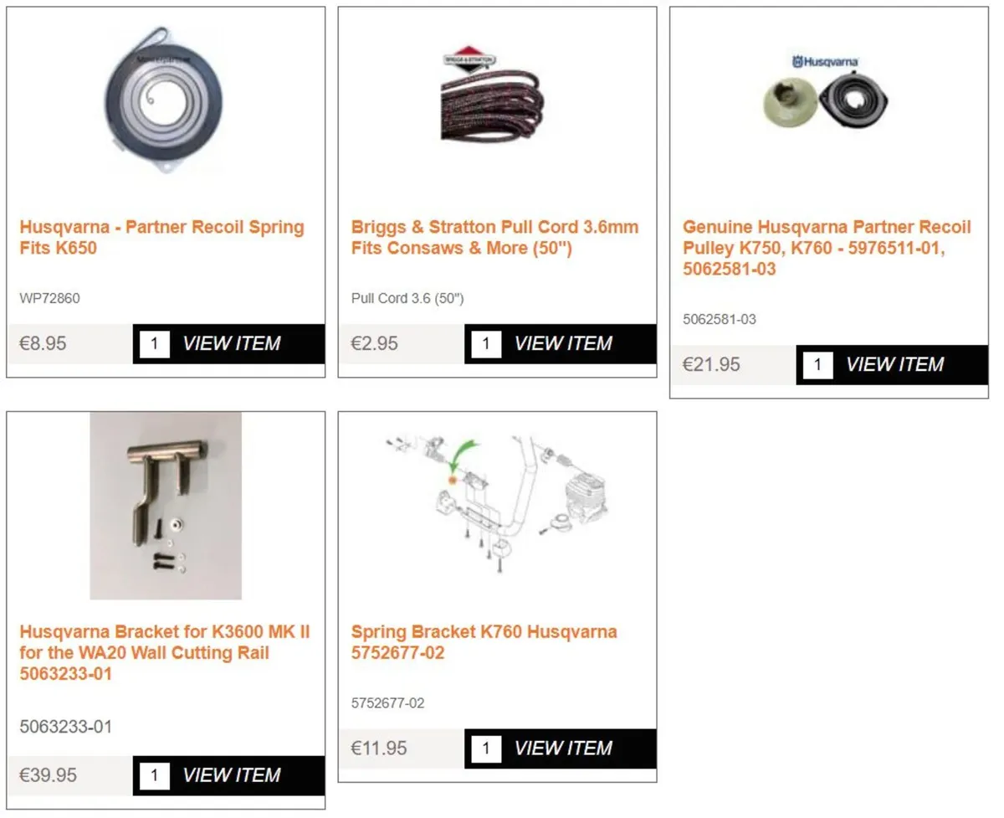
Task: Focus quantity field for recoil spring WP72860
Action: point(155,344)
